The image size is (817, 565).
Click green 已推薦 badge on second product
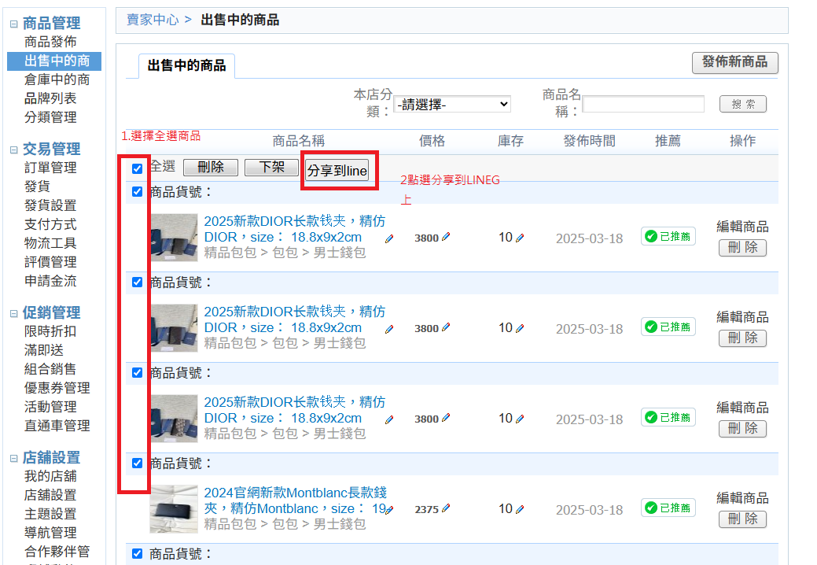(x=668, y=327)
